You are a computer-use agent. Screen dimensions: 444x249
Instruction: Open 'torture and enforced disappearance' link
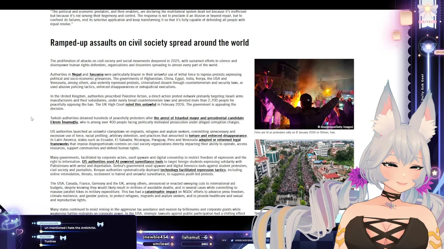pyautogui.click(x=218, y=136)
